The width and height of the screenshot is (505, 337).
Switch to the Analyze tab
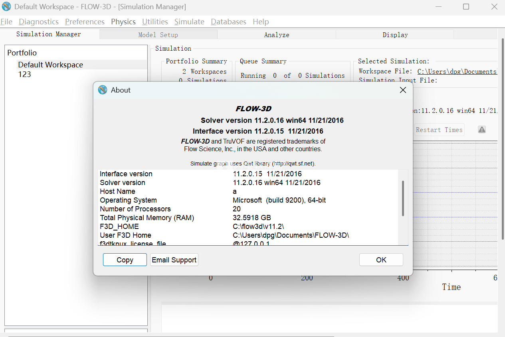pos(277,35)
